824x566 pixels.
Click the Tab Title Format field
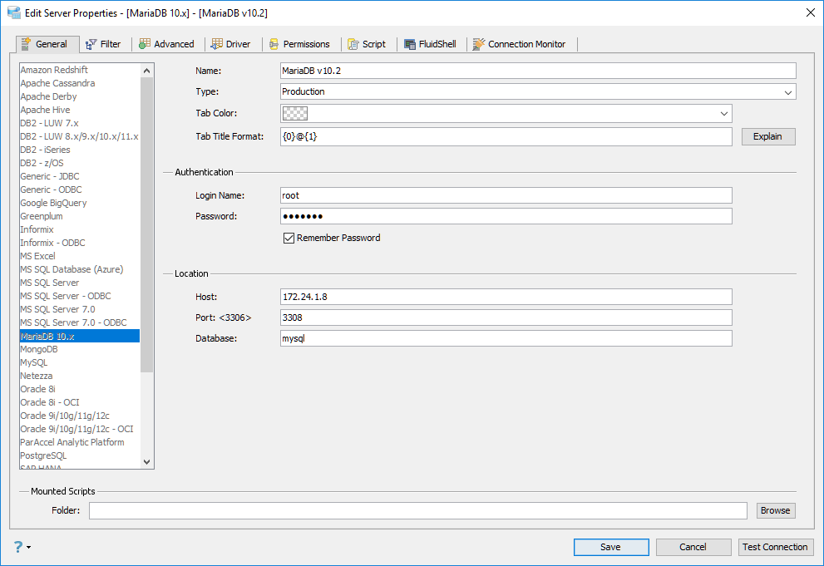(506, 136)
